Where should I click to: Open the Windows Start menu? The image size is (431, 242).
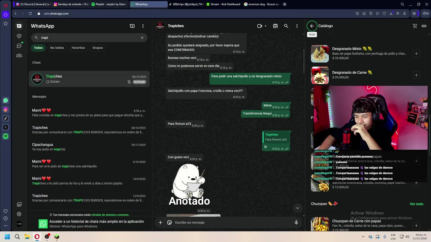[7, 237]
